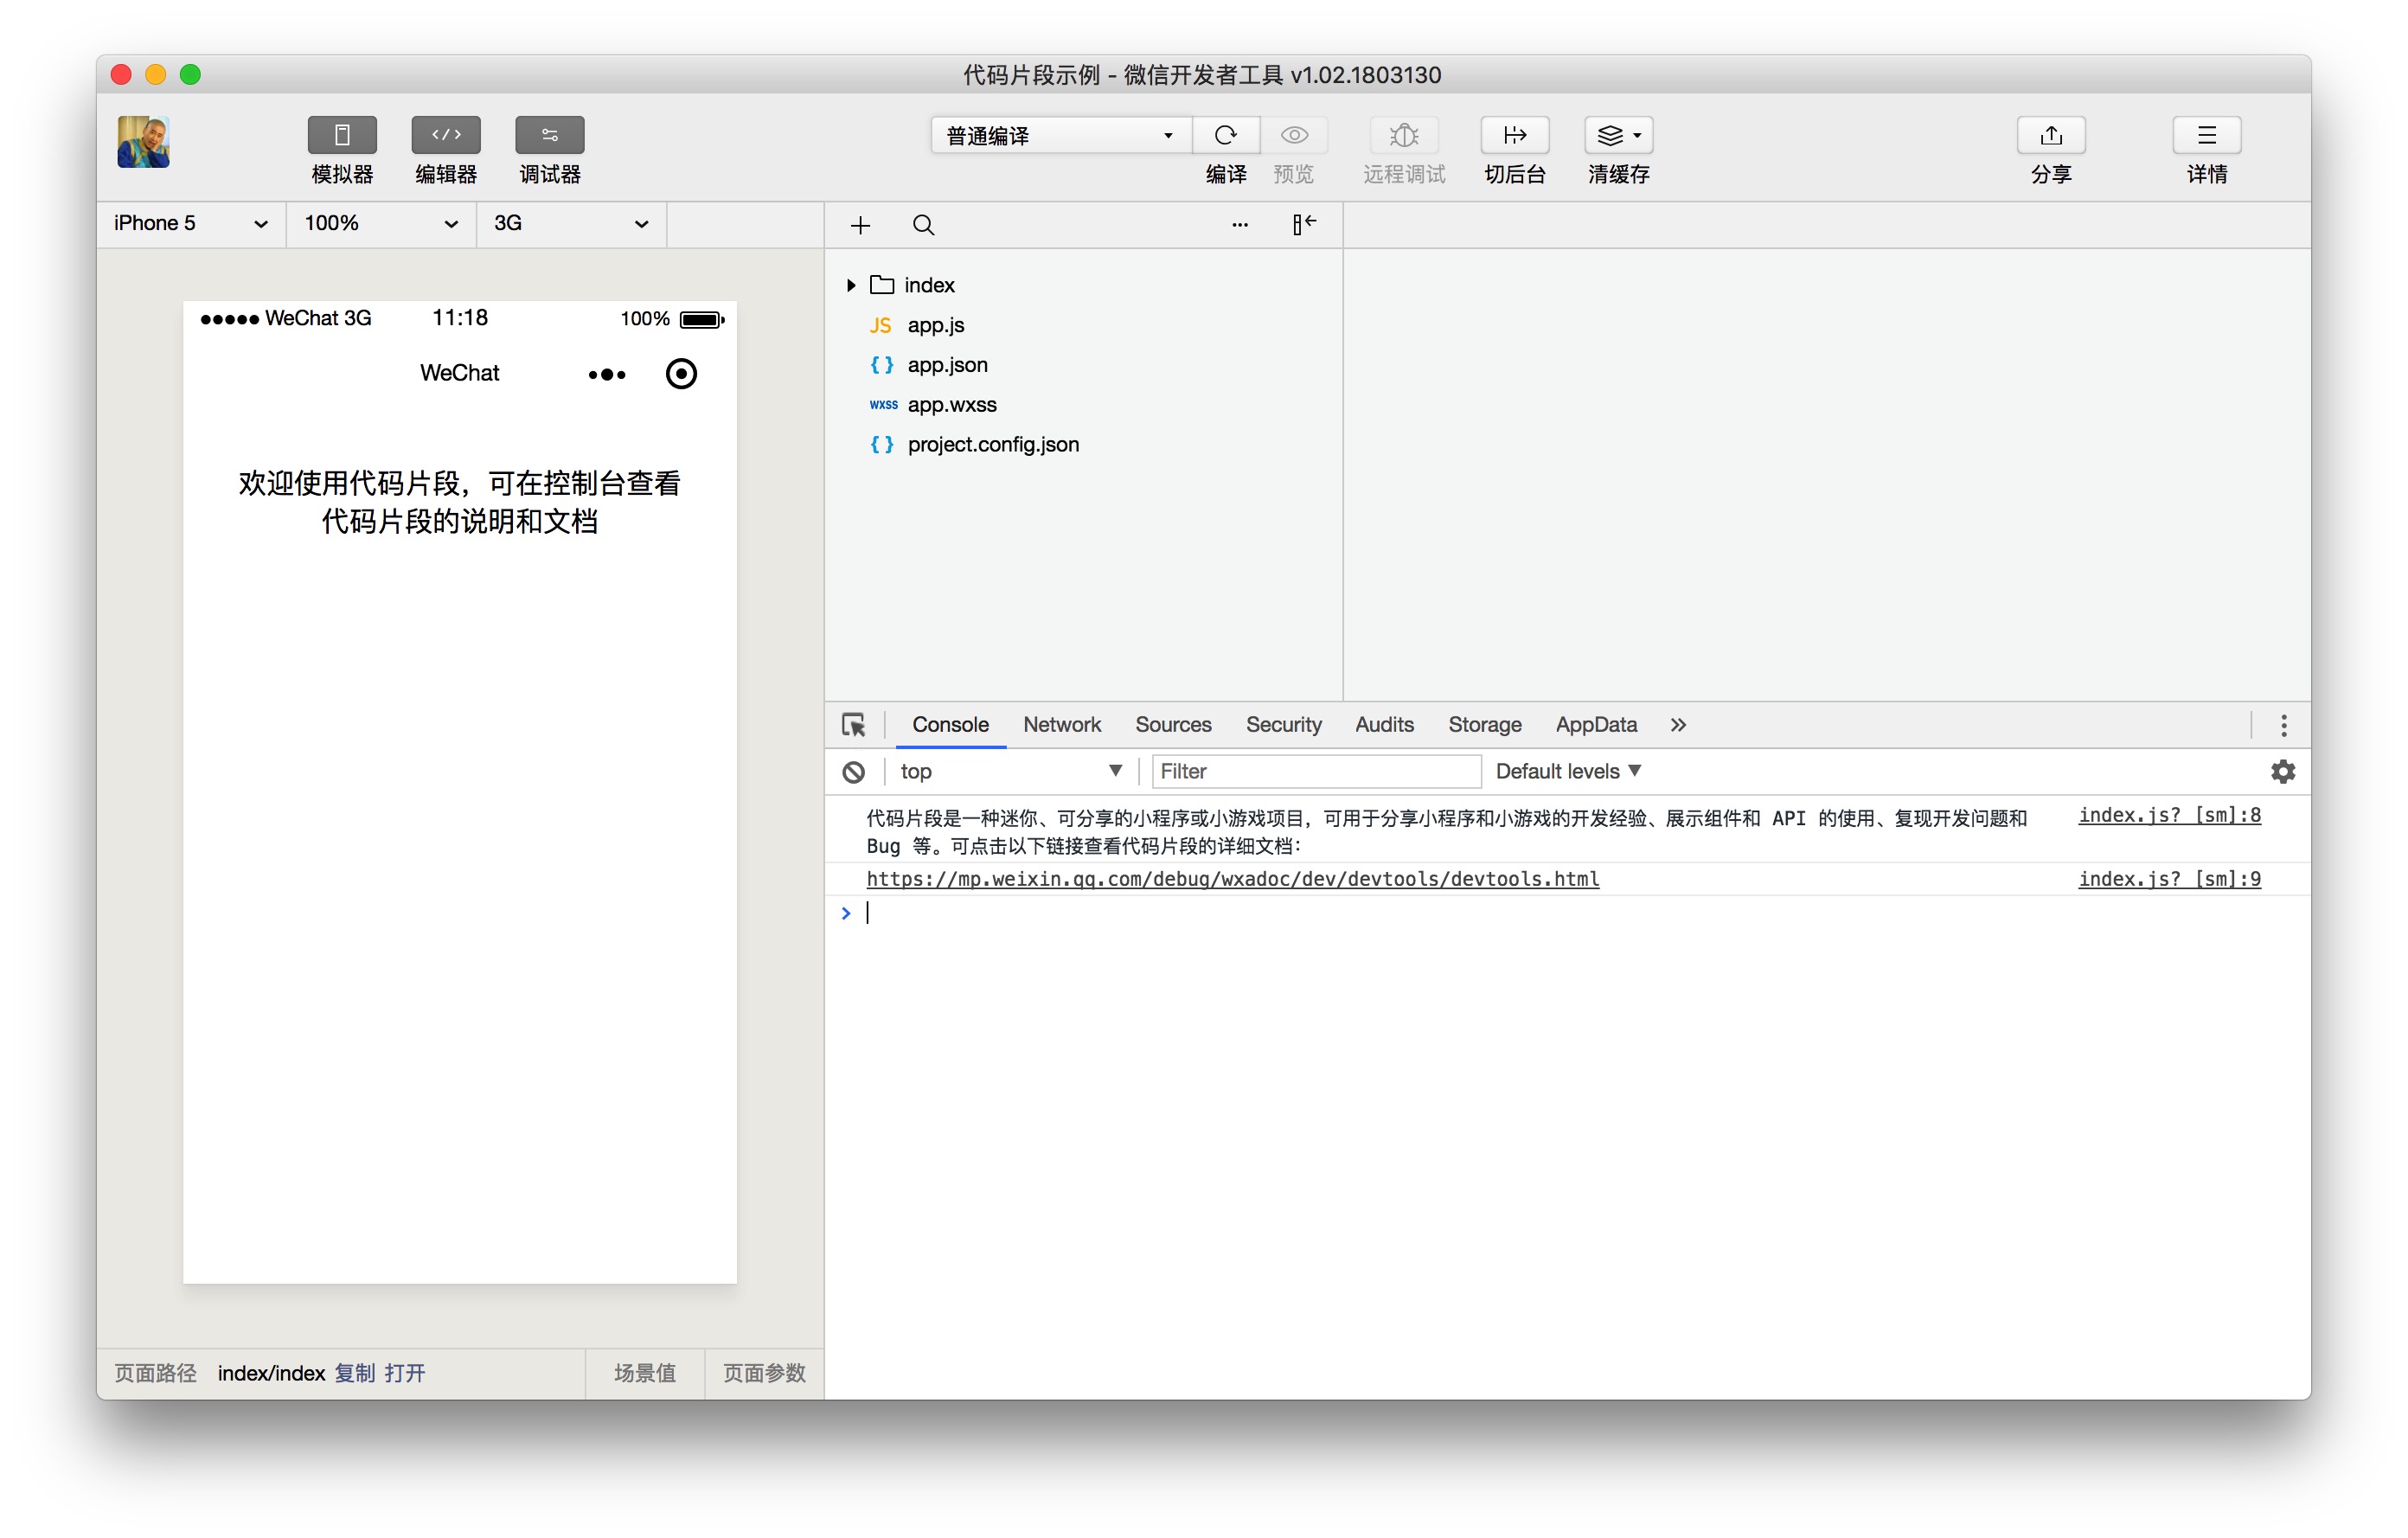Click the compile refresh icon

point(1225,135)
